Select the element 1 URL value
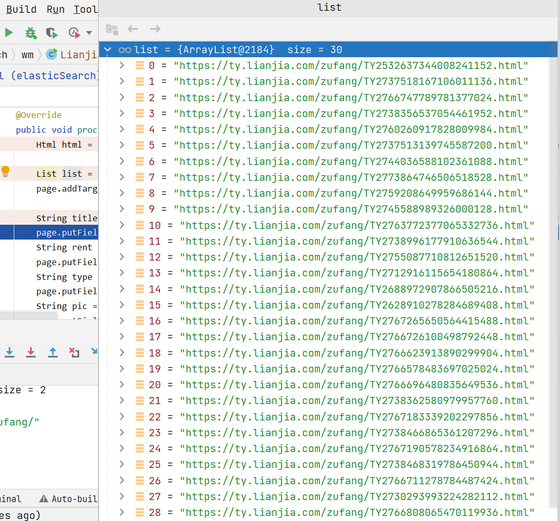The height and width of the screenshot is (521, 559). [x=351, y=82]
